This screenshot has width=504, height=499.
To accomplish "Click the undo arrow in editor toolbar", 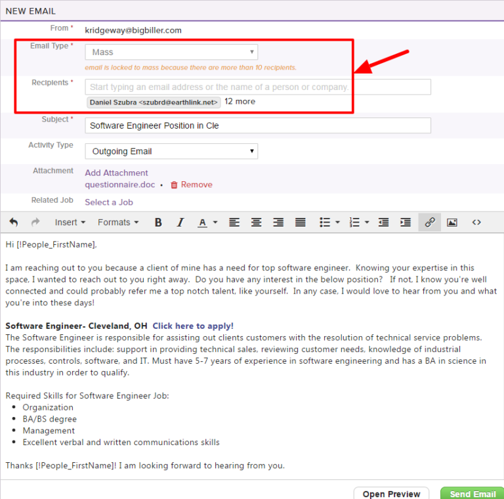I will (x=14, y=223).
